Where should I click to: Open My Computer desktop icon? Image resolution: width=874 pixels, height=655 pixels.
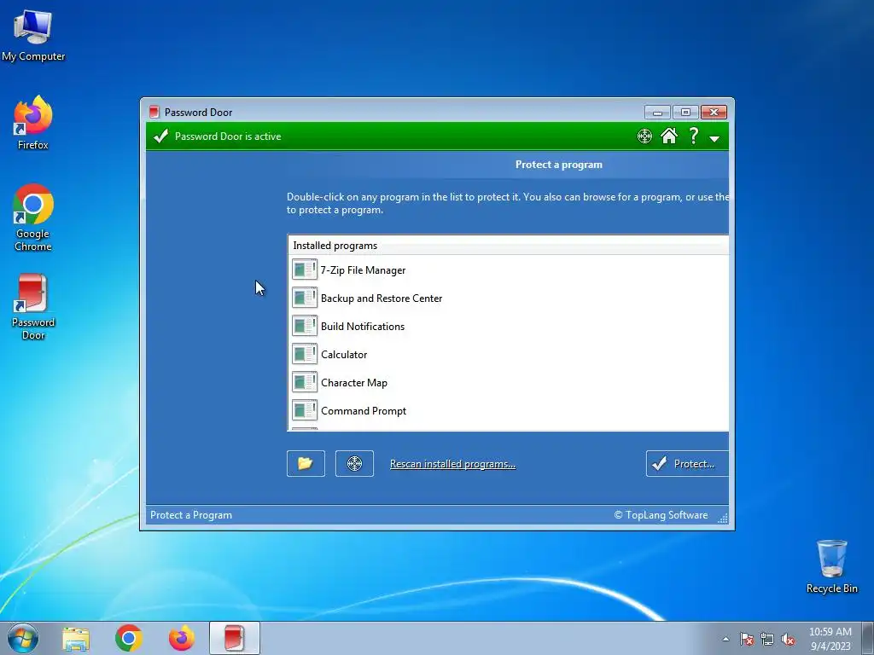33,35
